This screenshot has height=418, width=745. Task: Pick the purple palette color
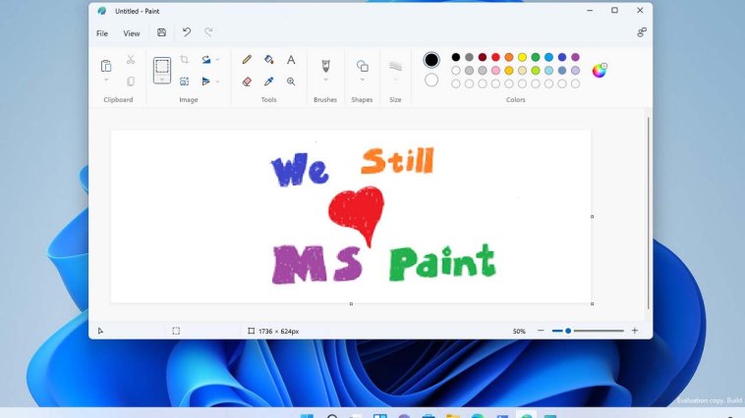tap(575, 57)
